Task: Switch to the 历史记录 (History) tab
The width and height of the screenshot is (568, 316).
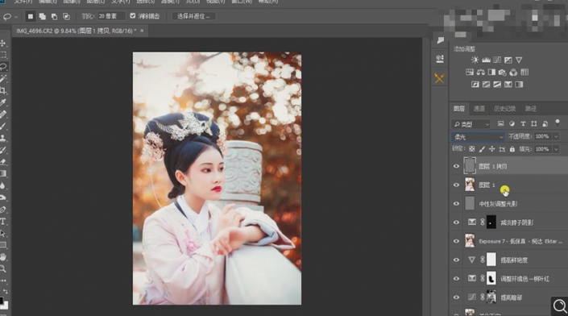Action: point(504,109)
